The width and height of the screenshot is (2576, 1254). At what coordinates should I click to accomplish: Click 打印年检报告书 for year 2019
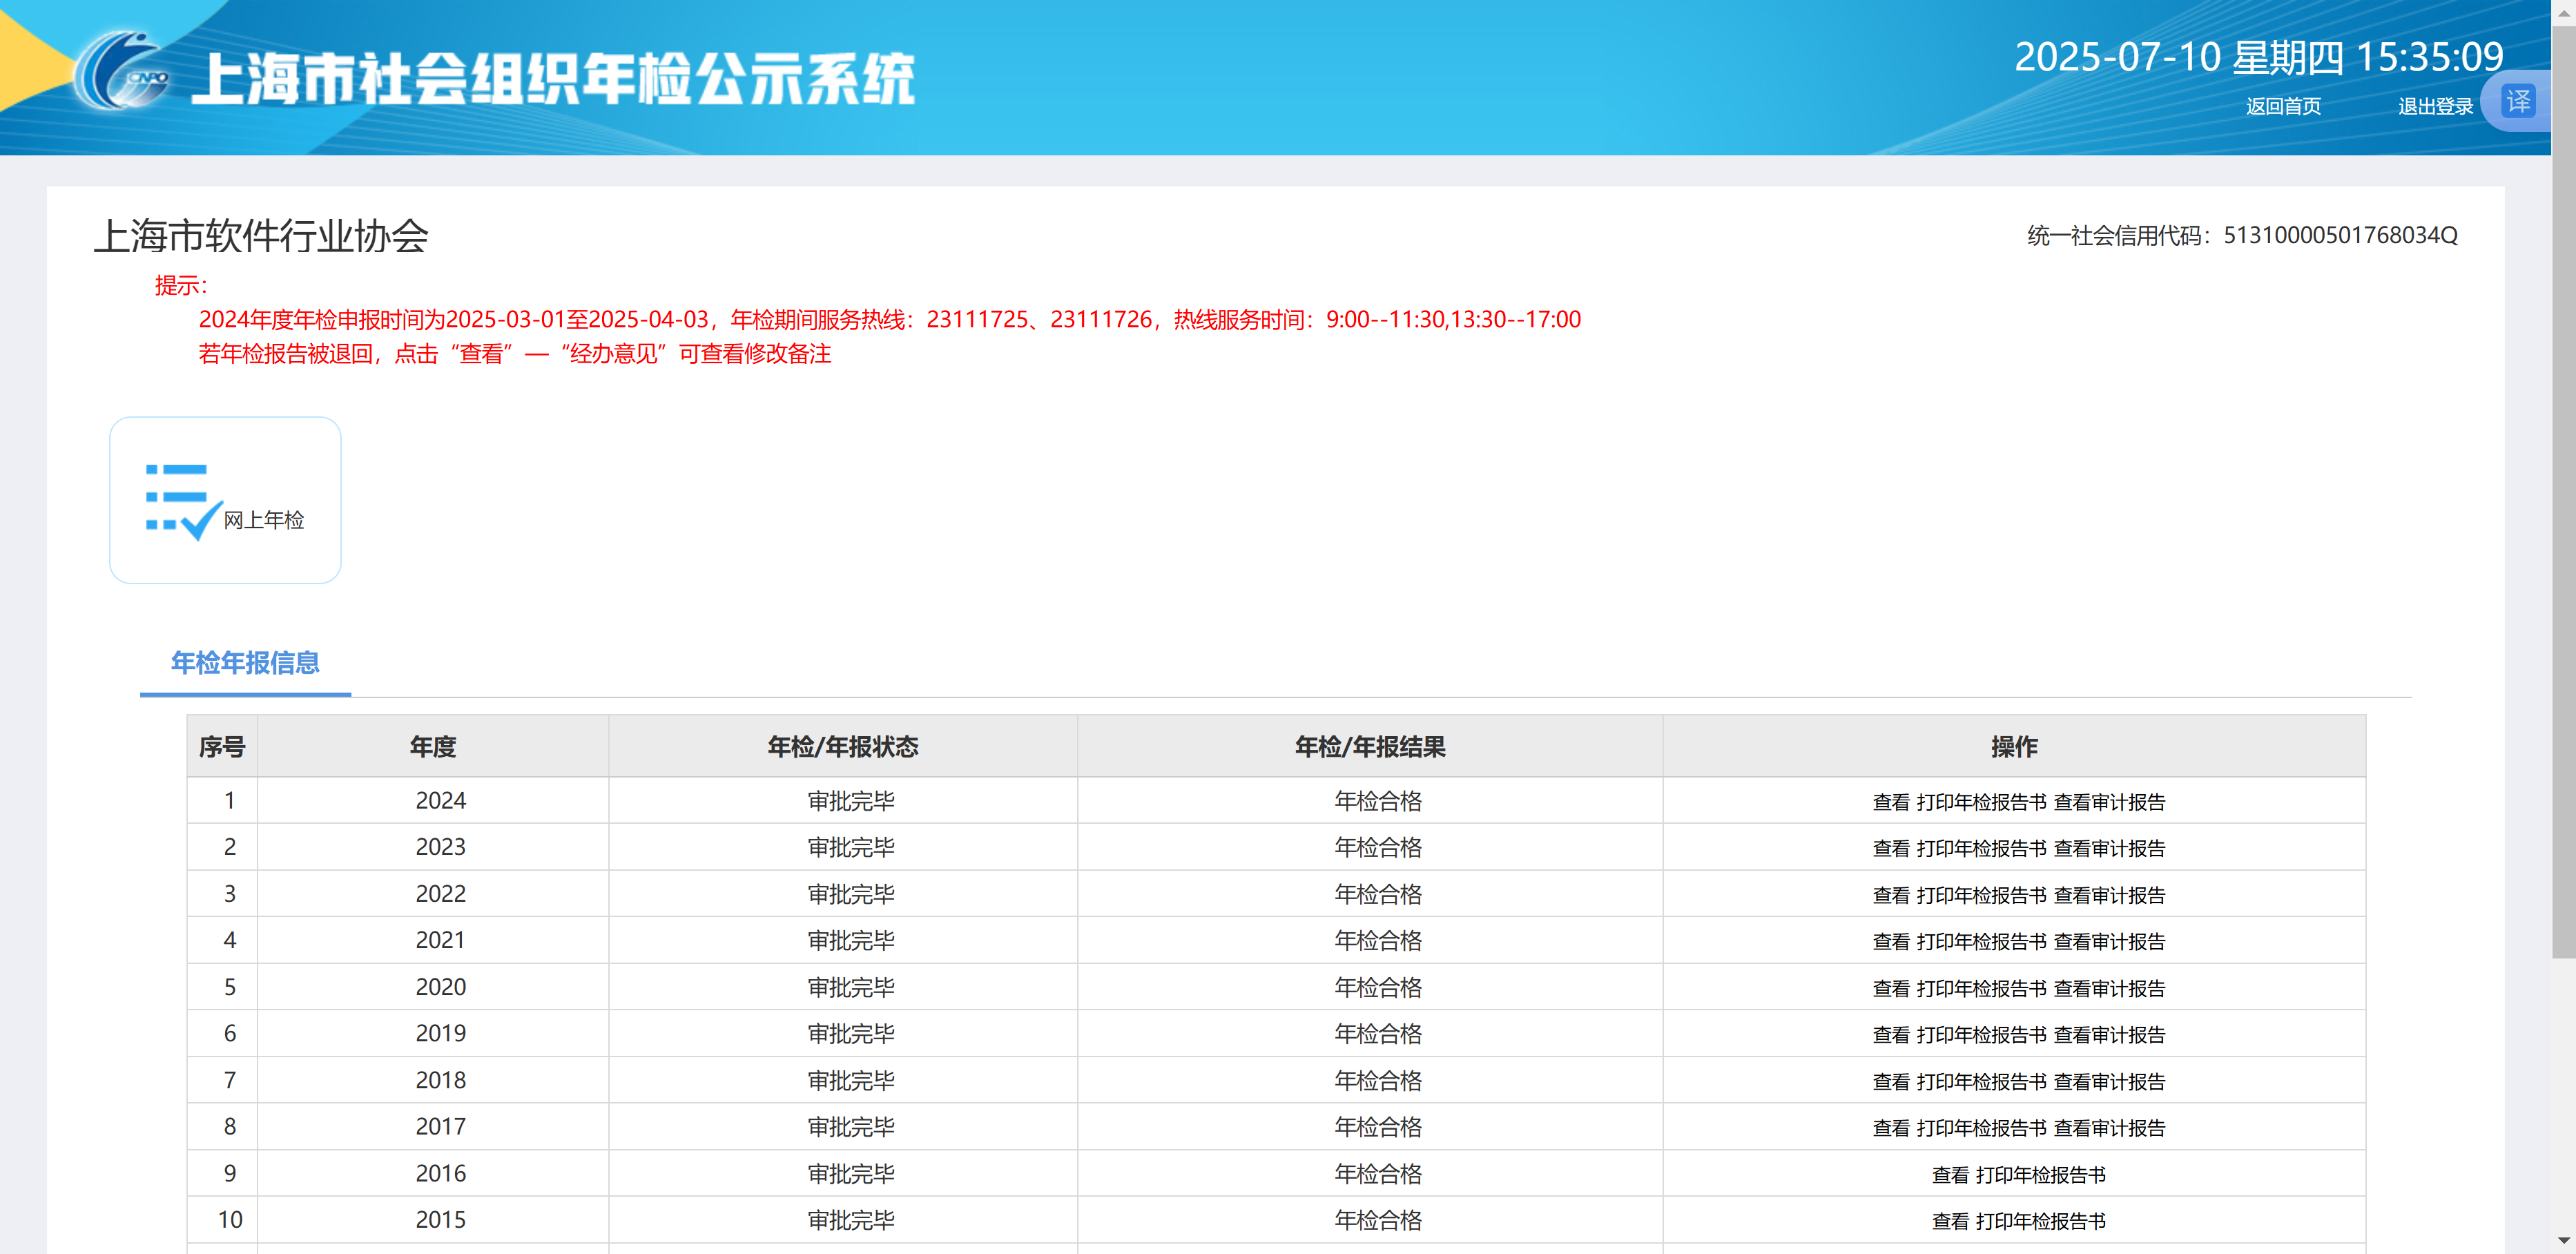pos(1981,1034)
